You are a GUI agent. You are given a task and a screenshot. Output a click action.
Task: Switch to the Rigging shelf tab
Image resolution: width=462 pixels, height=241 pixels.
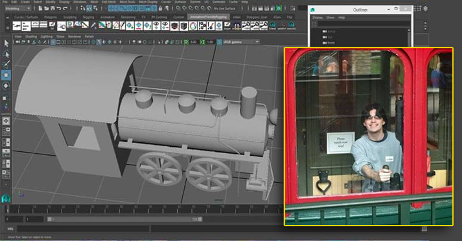(x=88, y=17)
